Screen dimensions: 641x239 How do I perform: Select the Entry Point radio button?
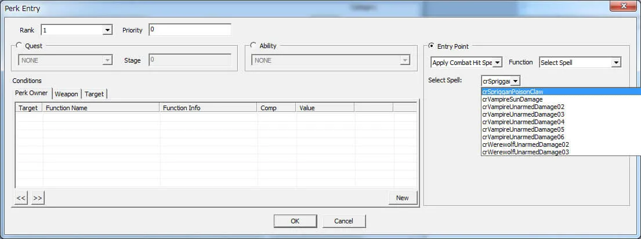[x=431, y=46]
